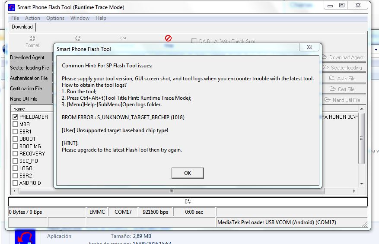The width and height of the screenshot is (379, 244).
Task: Click OK in the error dialog
Action: 188,173
